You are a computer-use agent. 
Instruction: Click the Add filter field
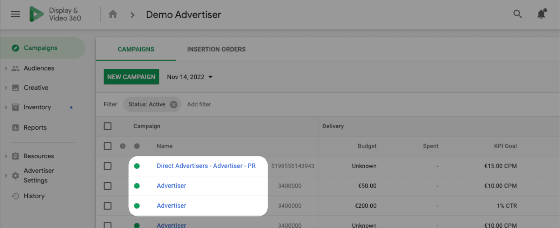pos(199,104)
